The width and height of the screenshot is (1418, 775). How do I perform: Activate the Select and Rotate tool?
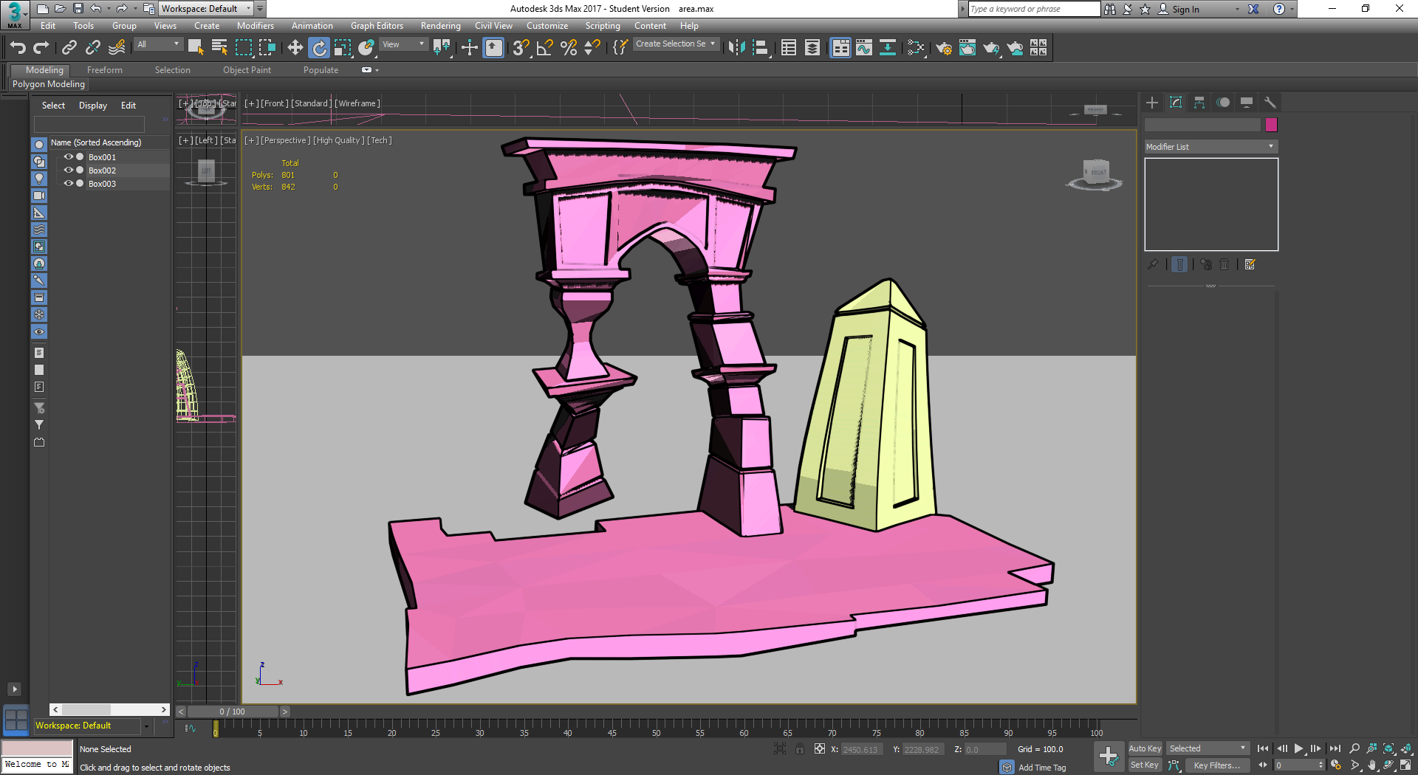(x=319, y=48)
